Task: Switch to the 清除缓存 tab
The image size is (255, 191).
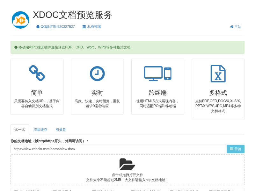Action: pyautogui.click(x=40, y=130)
